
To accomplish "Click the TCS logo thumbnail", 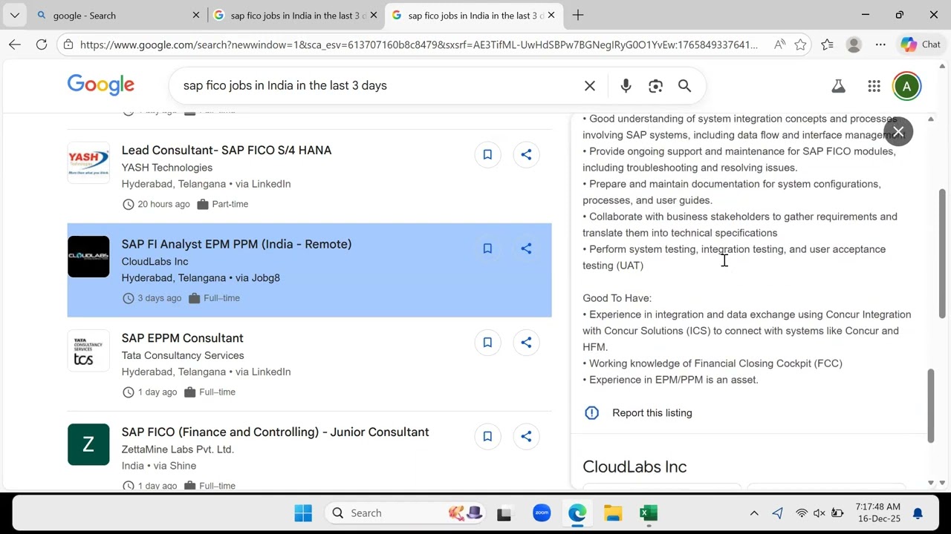I will pyautogui.click(x=88, y=351).
